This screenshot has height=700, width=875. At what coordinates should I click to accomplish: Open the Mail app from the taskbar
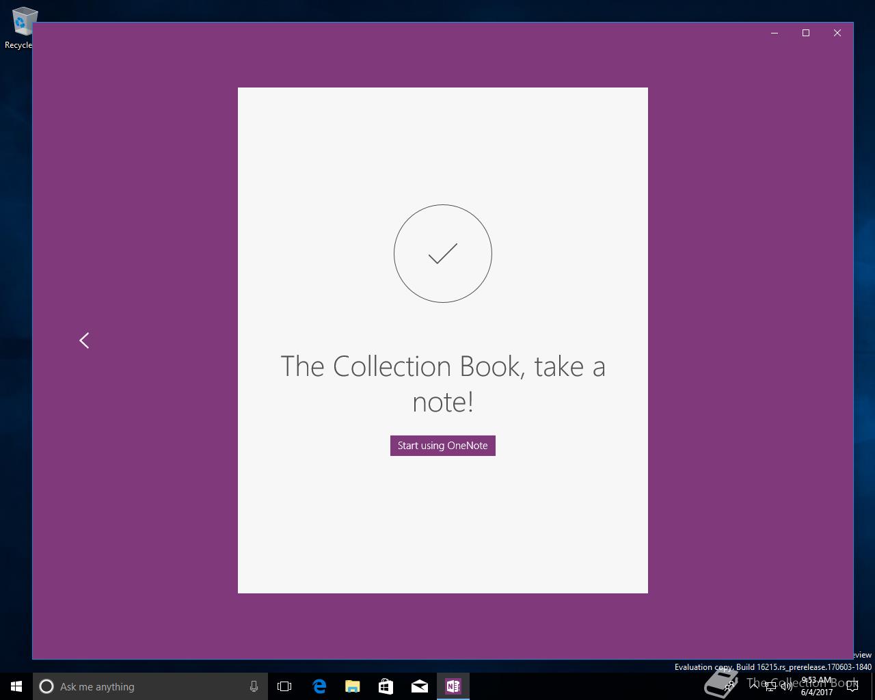[420, 686]
